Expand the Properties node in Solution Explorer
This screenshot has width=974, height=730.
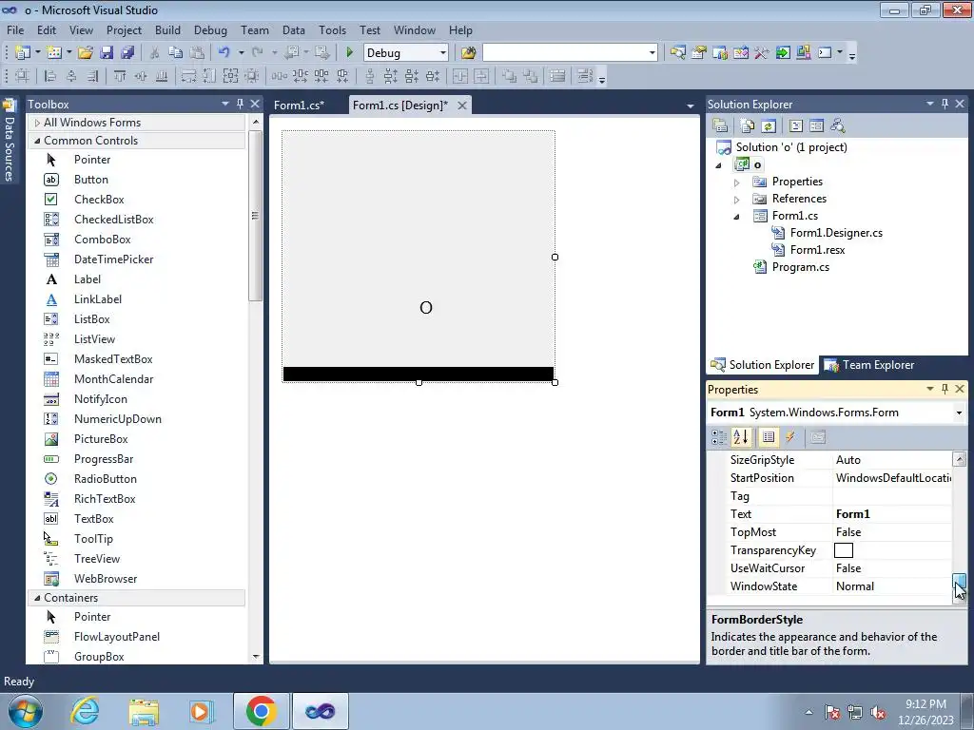[737, 182]
